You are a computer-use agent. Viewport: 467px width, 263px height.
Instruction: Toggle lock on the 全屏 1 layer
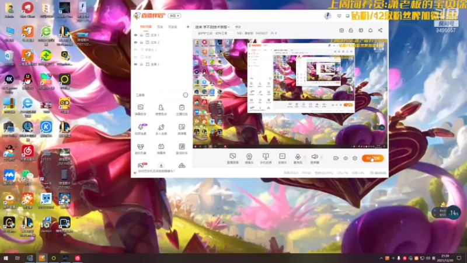tap(141, 64)
